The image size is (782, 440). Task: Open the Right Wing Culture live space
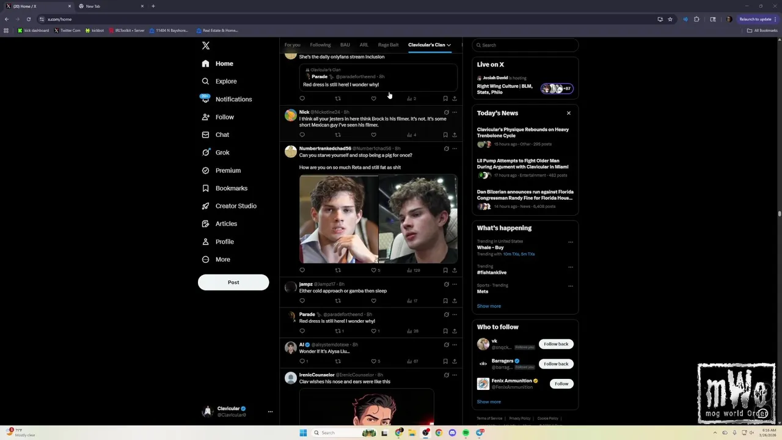(525, 84)
